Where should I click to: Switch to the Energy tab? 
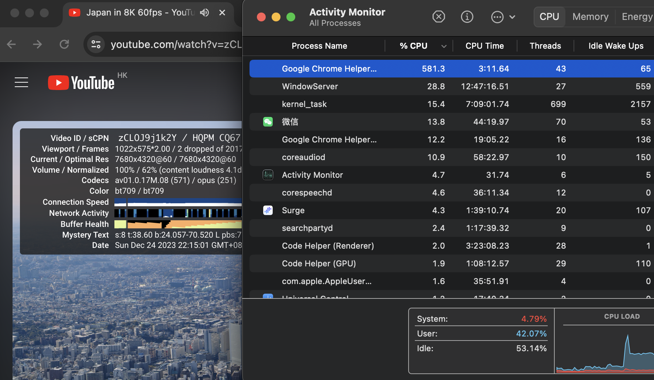click(637, 17)
